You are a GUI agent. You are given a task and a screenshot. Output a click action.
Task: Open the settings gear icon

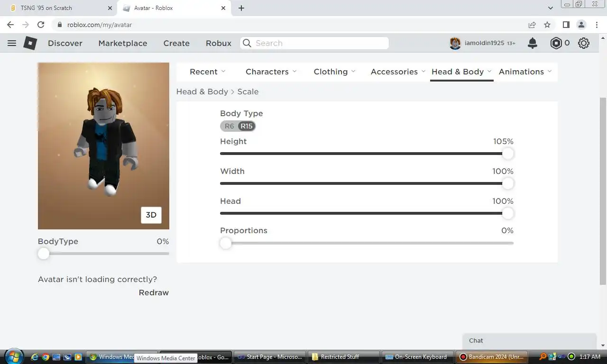[584, 43]
